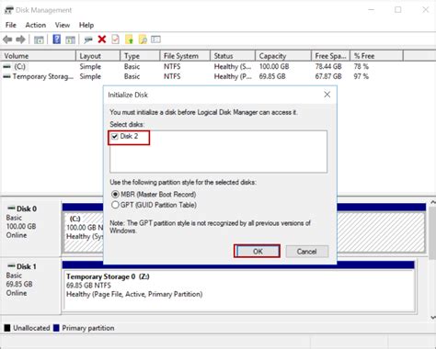Click the scroll up arrow of disk pane

pos(432,203)
